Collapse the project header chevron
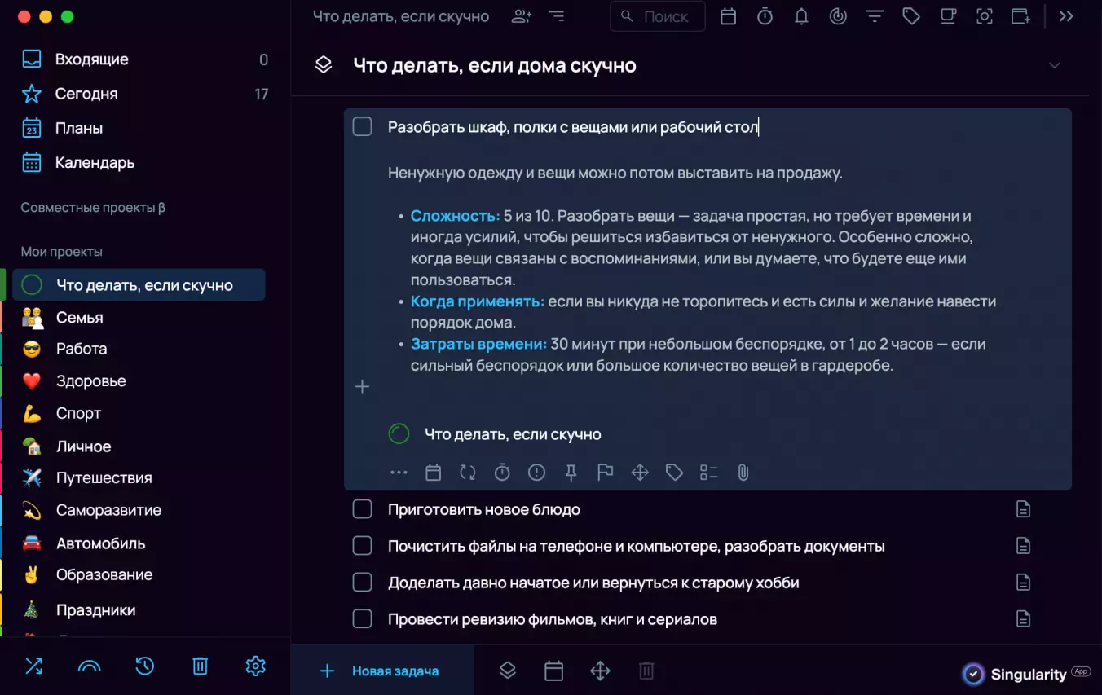 (1055, 65)
